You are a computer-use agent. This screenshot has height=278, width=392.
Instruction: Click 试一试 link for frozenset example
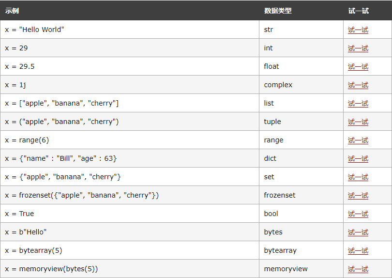(x=358, y=195)
